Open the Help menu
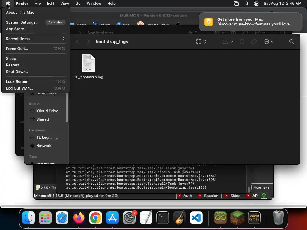 tap(112, 4)
